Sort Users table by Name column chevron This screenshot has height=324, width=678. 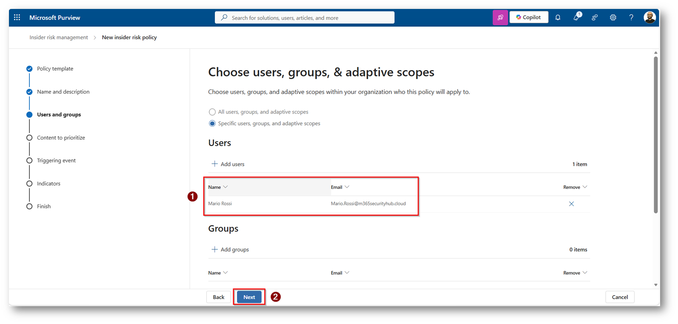(225, 187)
